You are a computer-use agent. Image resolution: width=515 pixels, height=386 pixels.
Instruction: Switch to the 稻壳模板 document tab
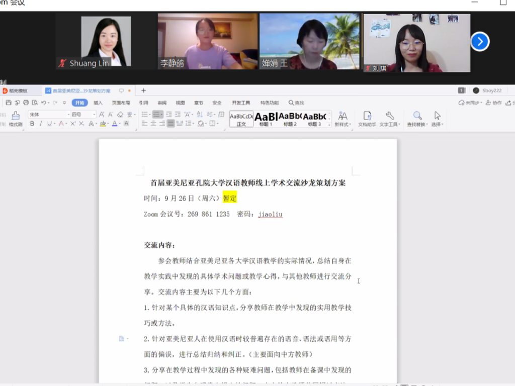18,90
